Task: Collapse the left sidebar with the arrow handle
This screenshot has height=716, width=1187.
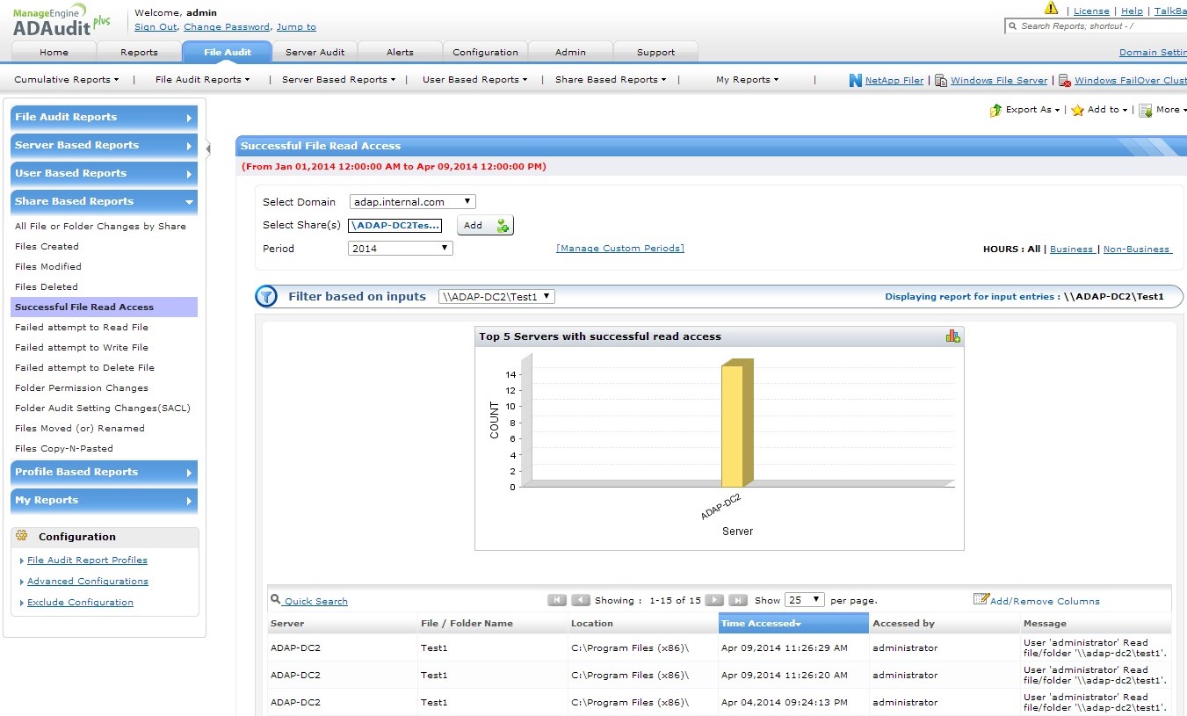Action: click(x=208, y=148)
